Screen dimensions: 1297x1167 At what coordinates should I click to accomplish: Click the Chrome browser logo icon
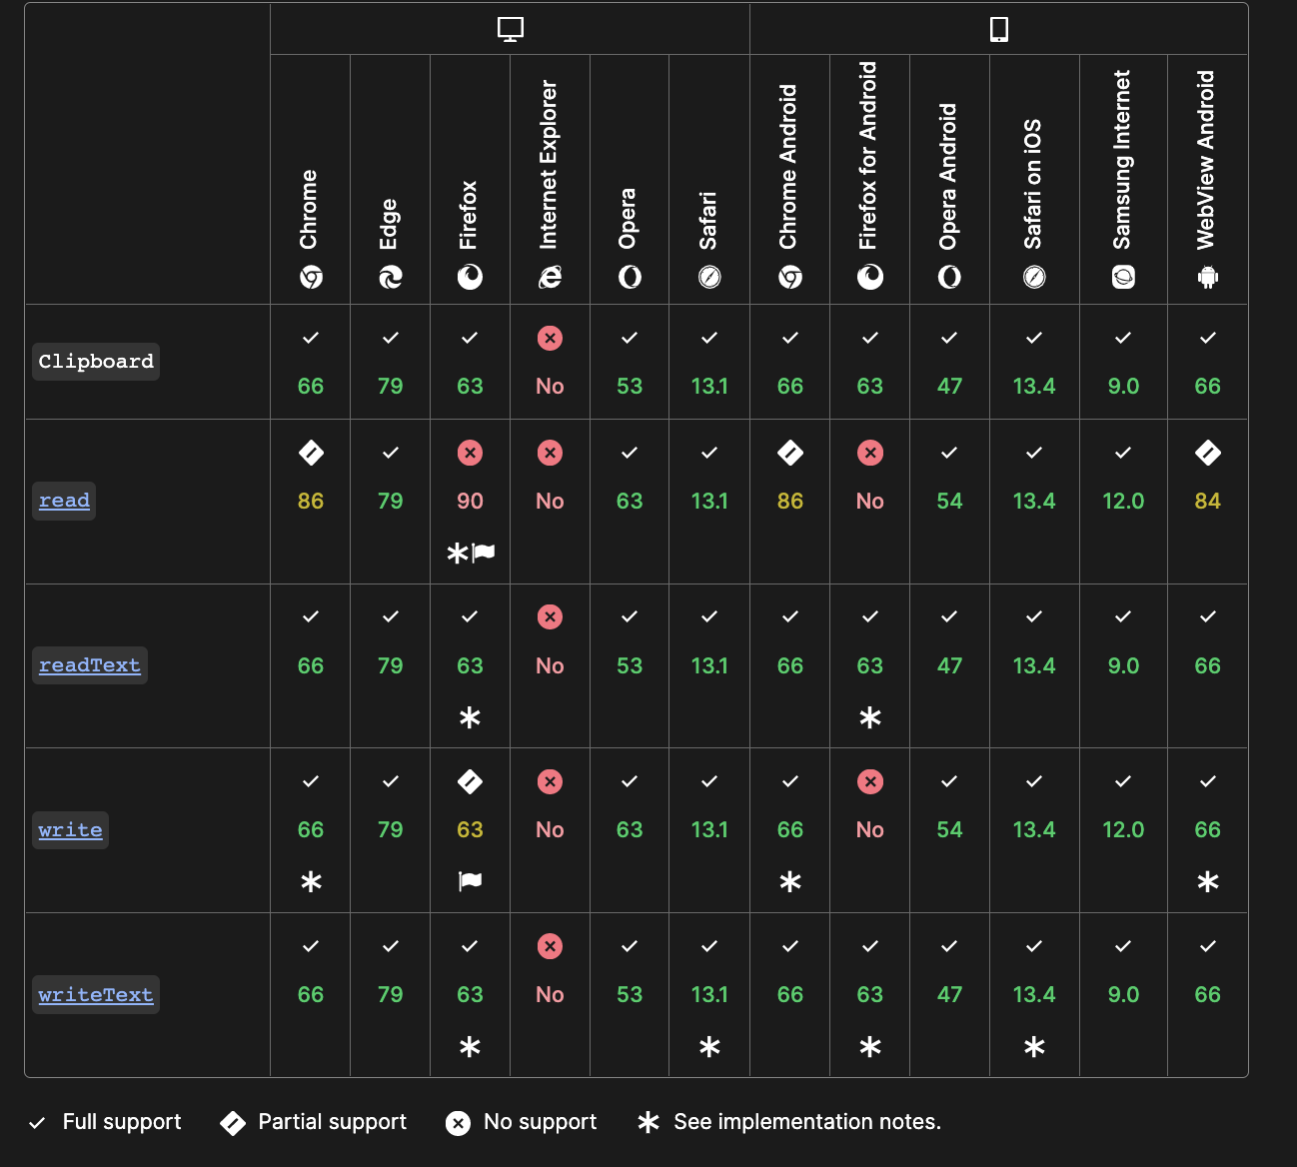[x=311, y=277]
